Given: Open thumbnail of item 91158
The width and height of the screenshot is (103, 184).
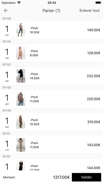Looking at the screenshot, I should click(21, 30).
